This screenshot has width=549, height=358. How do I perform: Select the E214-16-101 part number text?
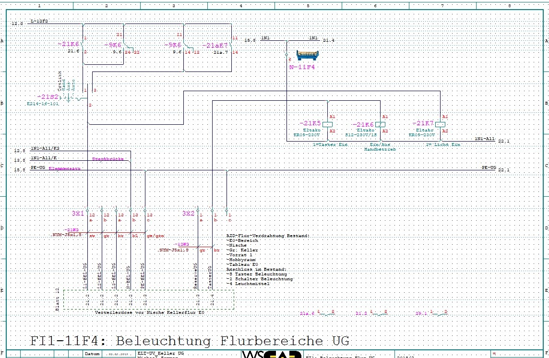click(43, 104)
